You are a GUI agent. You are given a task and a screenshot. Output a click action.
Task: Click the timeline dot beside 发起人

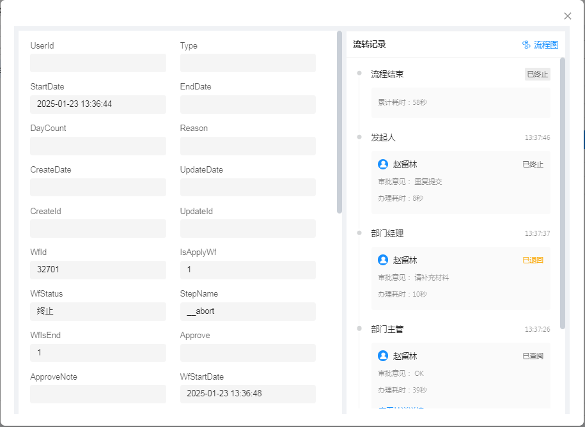tap(359, 137)
